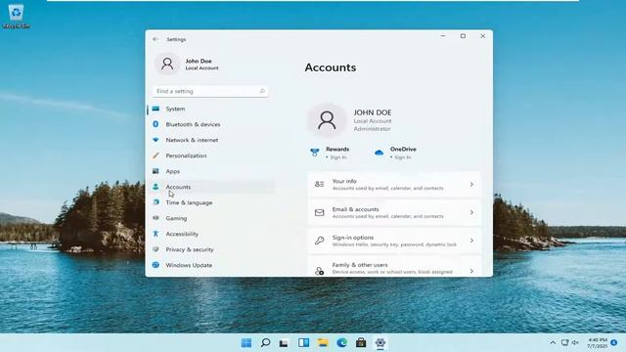This screenshot has width=626, height=352.
Task: Open Sign-in options row
Action: click(394, 241)
